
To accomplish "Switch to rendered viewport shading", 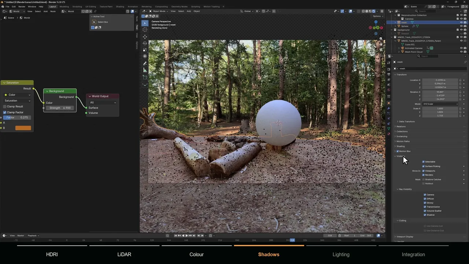I will pos(374,11).
